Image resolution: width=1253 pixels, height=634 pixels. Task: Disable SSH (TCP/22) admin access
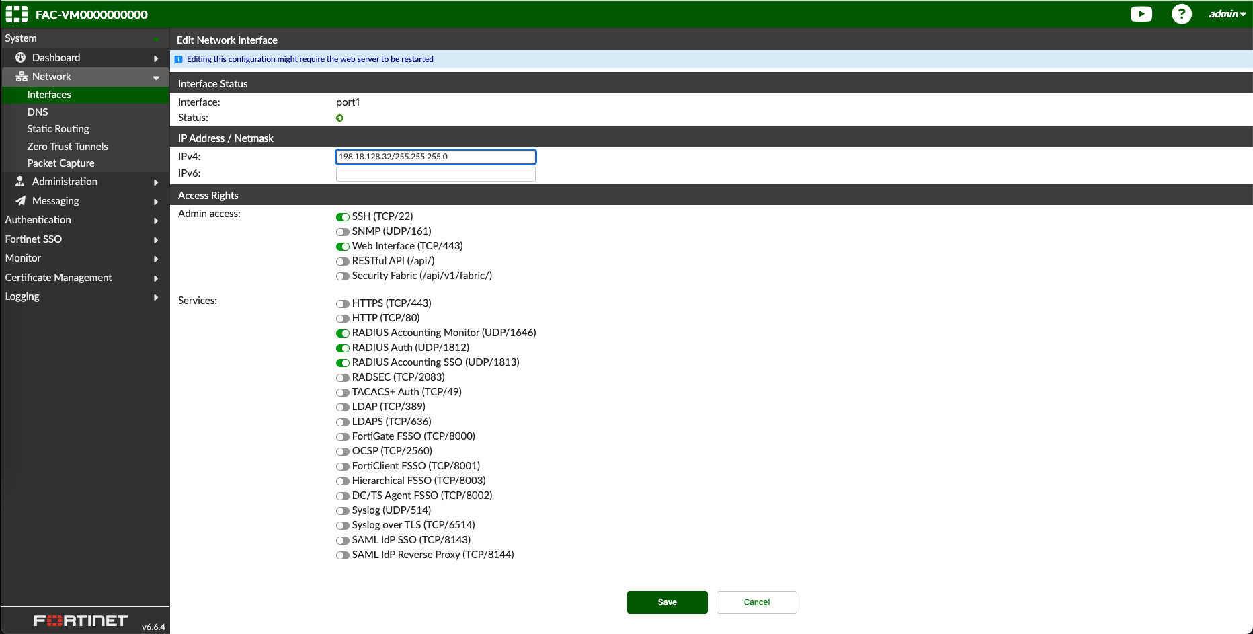coord(343,217)
